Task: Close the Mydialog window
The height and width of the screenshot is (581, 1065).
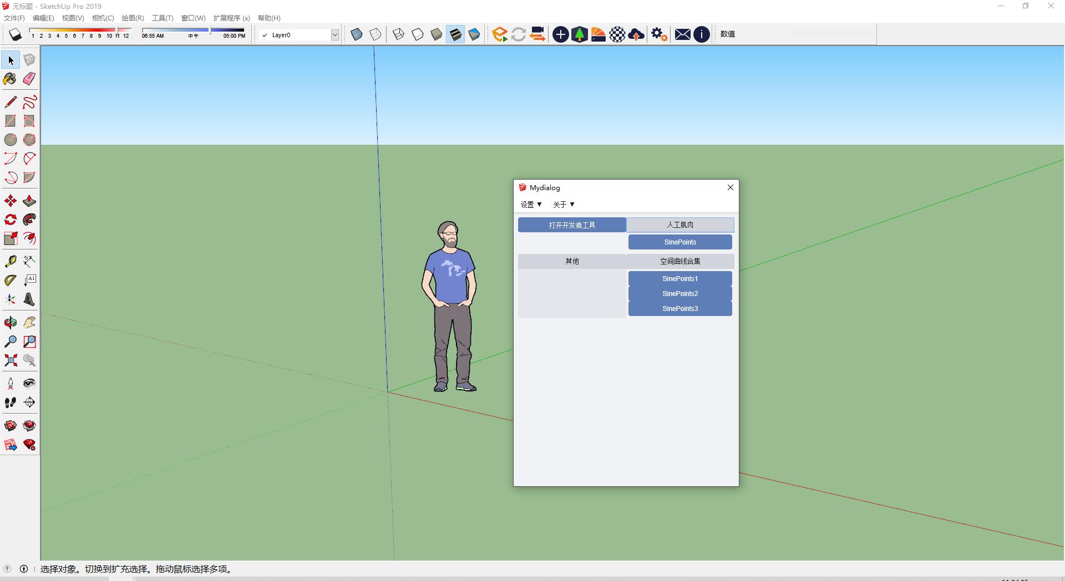Action: click(x=730, y=187)
